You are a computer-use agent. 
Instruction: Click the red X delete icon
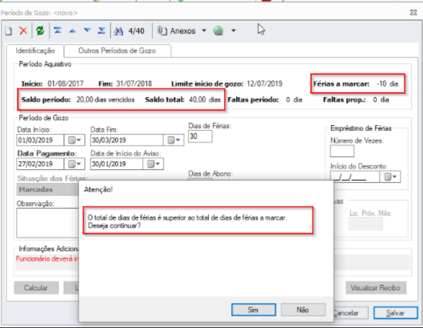click(23, 30)
